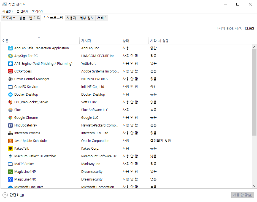The width and height of the screenshot is (257, 202).
Task: Select the Java Update Scheduler name
Action: [x=31, y=141]
